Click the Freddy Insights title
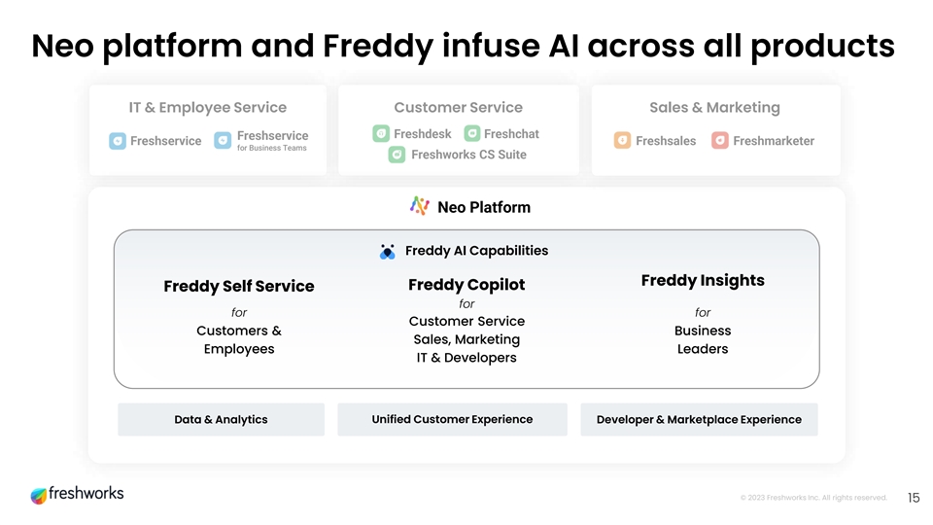This screenshot has height=525, width=933. coord(703,280)
